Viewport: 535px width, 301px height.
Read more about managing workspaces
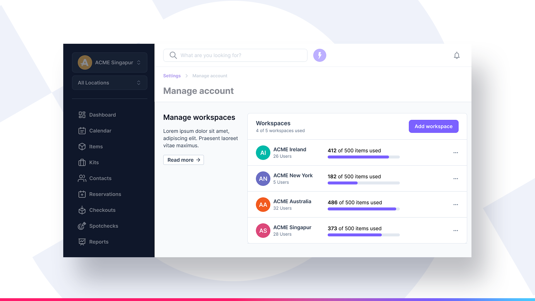click(183, 159)
